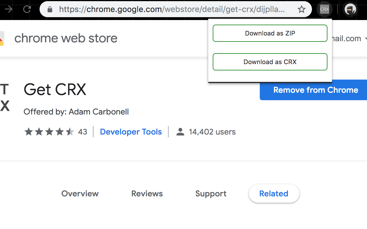Click the browser profile avatar
367x229 pixels.
pyautogui.click(x=350, y=9)
